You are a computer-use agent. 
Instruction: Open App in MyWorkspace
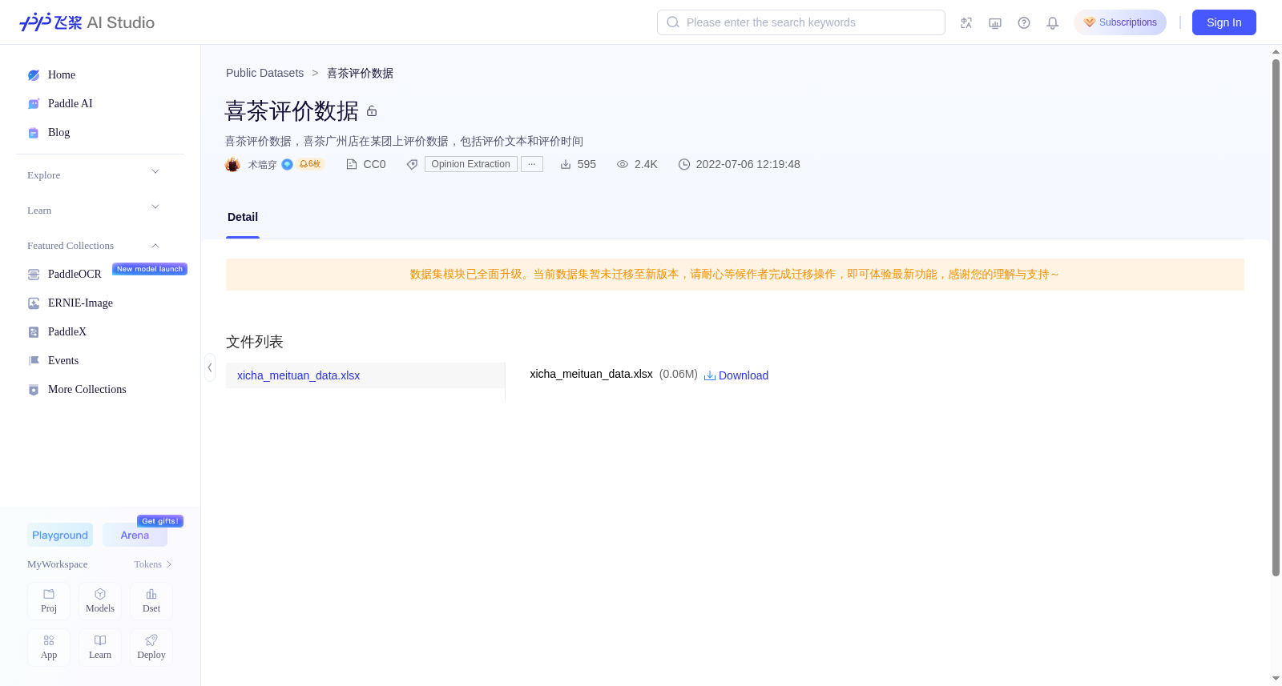tap(49, 648)
